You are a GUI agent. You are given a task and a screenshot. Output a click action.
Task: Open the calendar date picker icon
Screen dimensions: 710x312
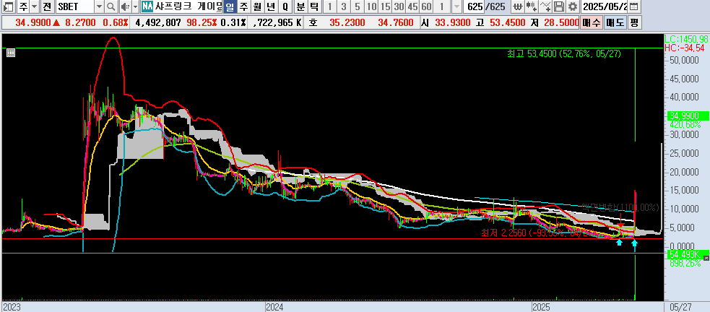coord(635,6)
